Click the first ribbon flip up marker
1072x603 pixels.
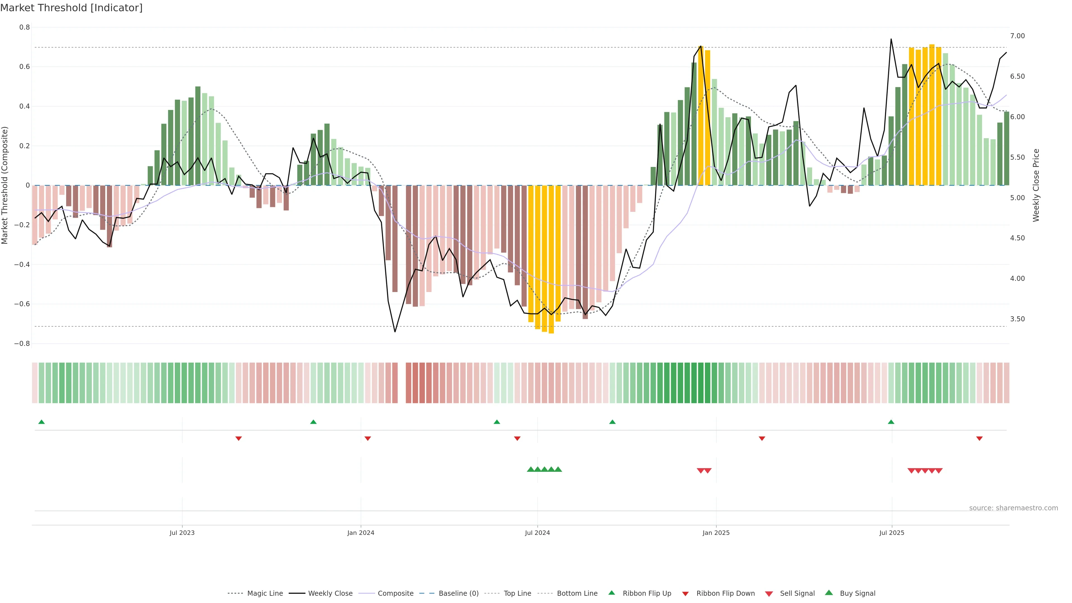pyautogui.click(x=41, y=422)
